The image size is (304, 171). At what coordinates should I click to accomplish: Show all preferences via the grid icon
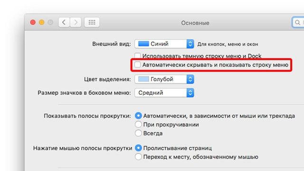tap(92, 22)
